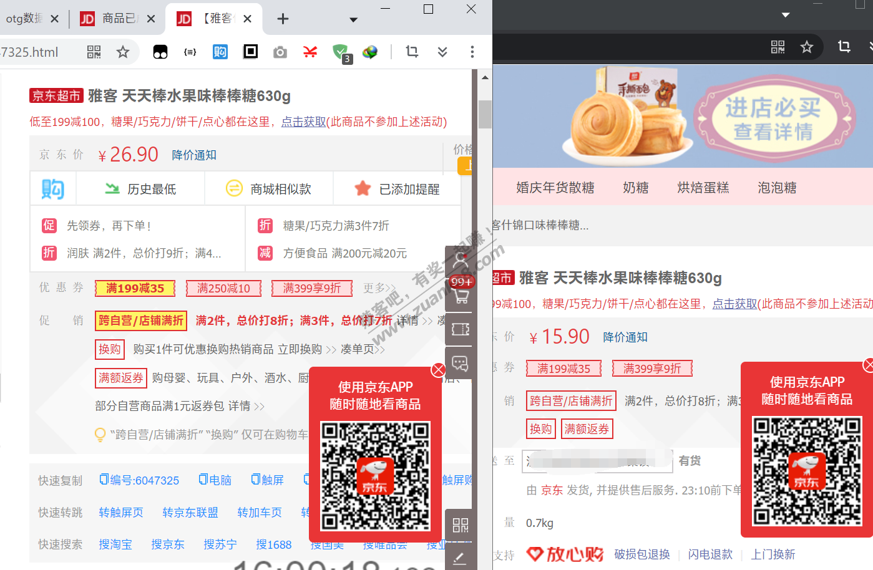Copy product 编号:6047325
This screenshot has height=570, width=873.
point(139,480)
